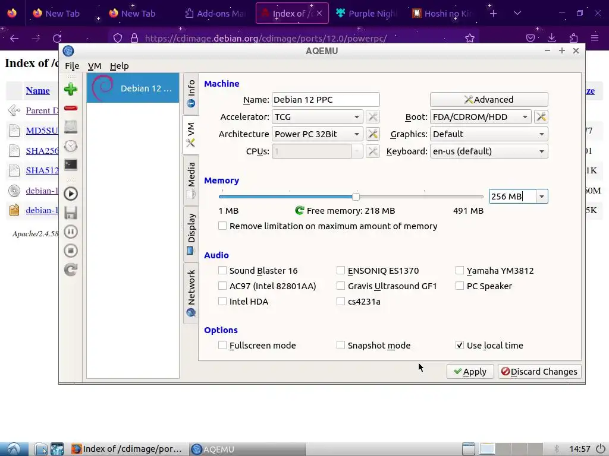Start the VM with the play icon
Screen dimensions: 609x456
71,194
